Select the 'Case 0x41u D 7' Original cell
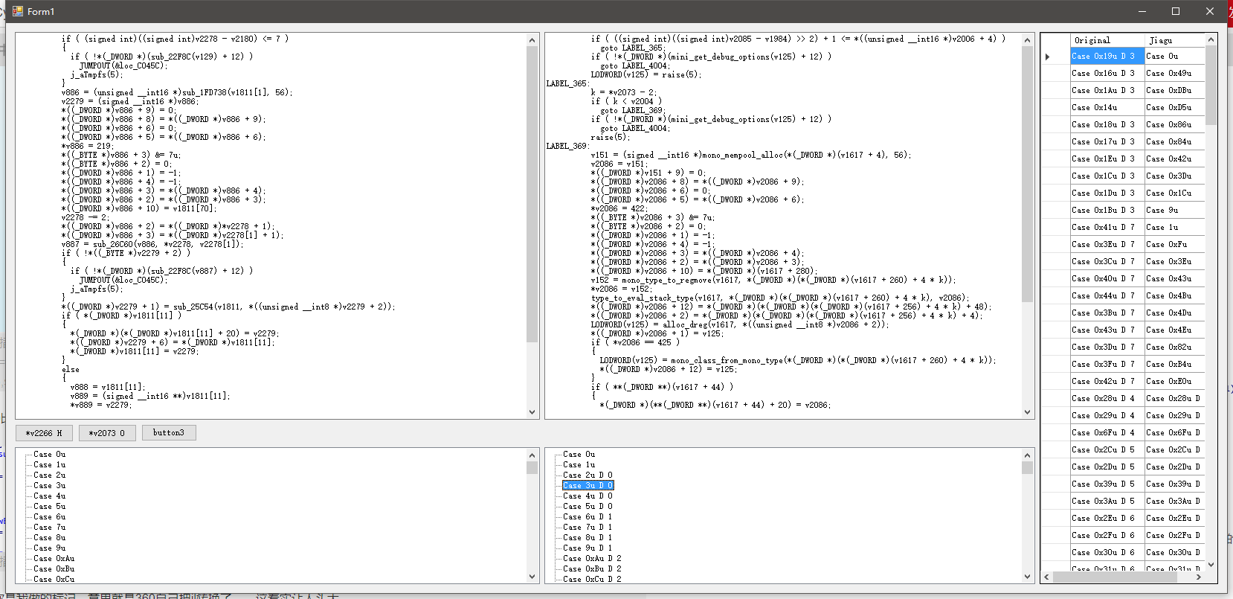The image size is (1233, 599). [1107, 228]
